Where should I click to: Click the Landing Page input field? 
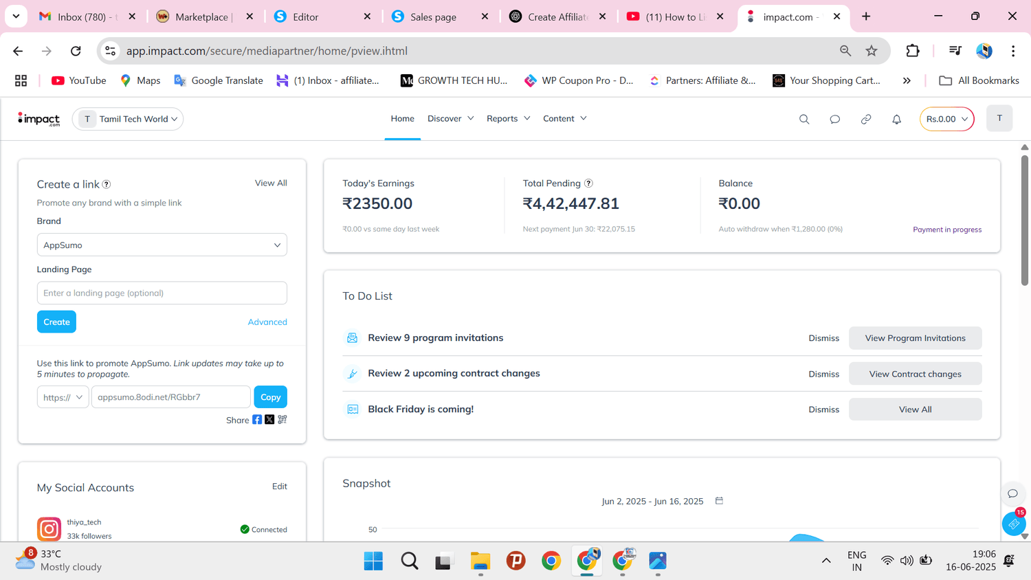[x=162, y=293]
